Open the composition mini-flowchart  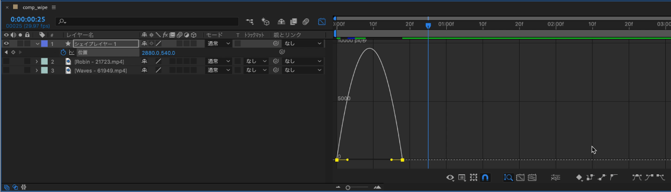249,21
